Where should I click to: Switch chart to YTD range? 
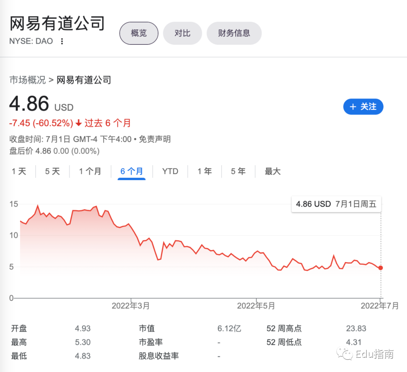click(x=170, y=171)
